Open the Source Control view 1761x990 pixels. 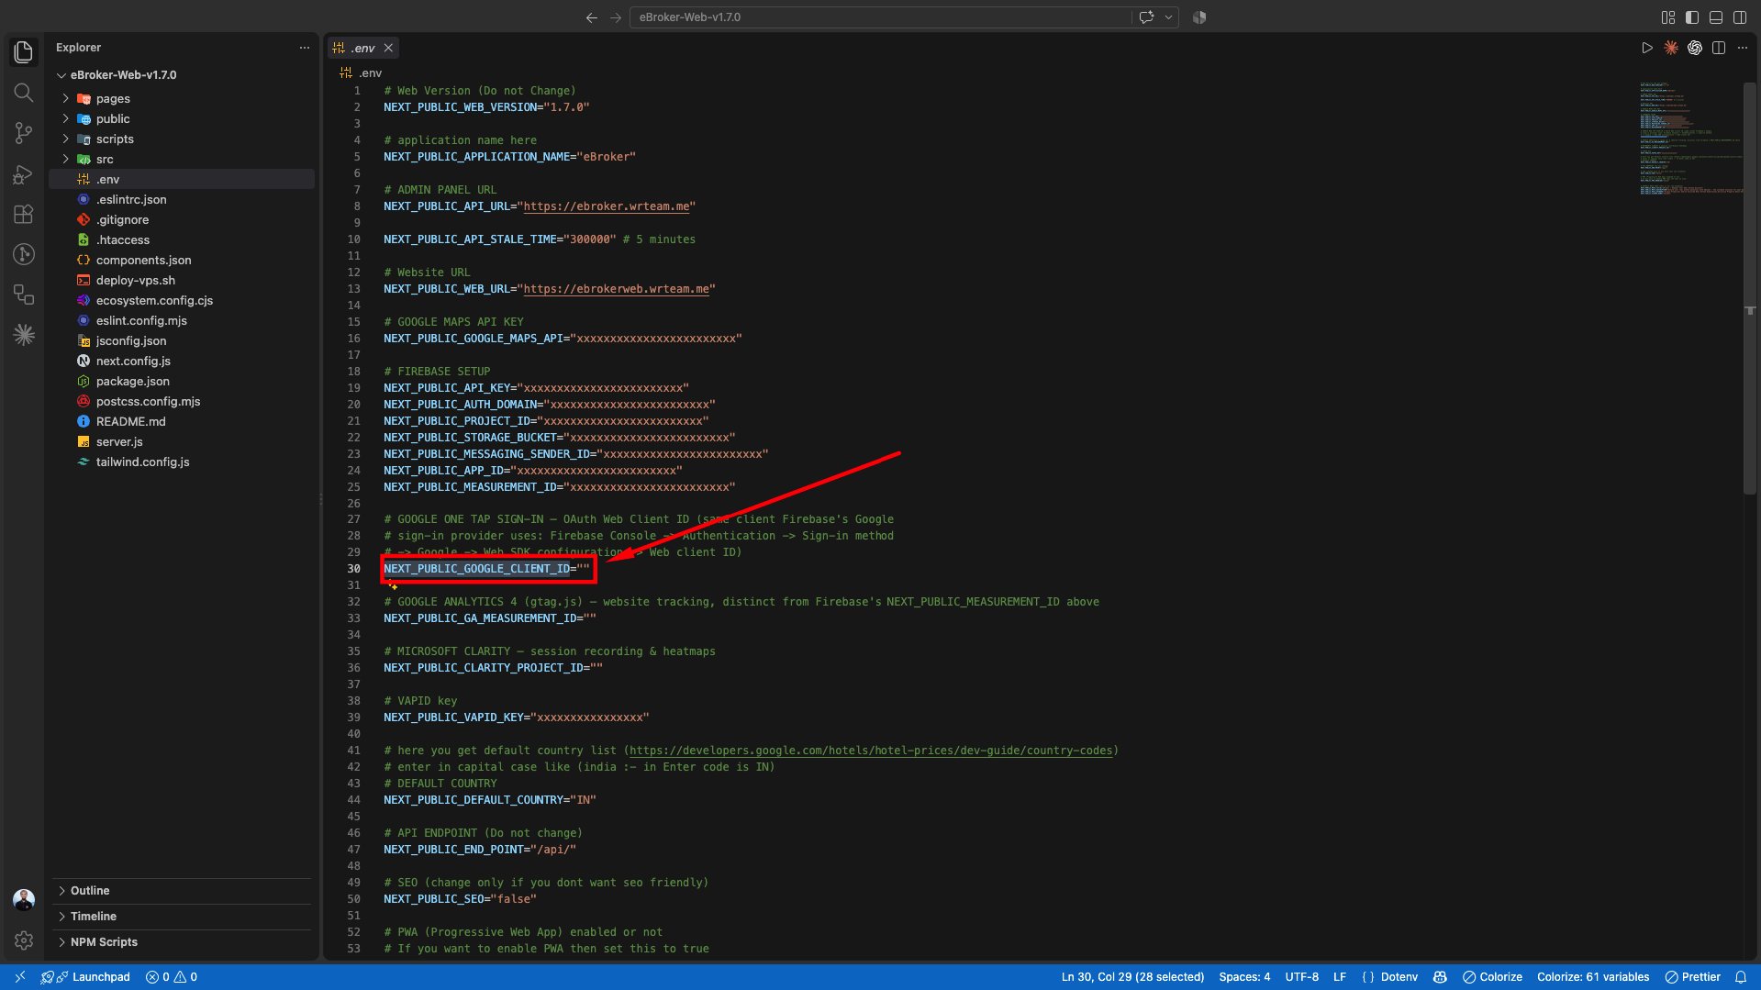pyautogui.click(x=24, y=133)
